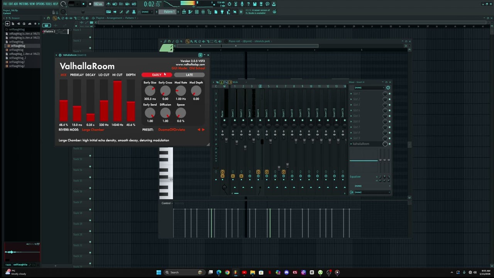Click the ValhallaRoom LO CUT slider
This screenshot has height=278, width=494.
coord(104,100)
